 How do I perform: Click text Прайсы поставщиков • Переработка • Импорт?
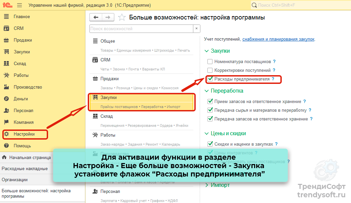point(140,107)
